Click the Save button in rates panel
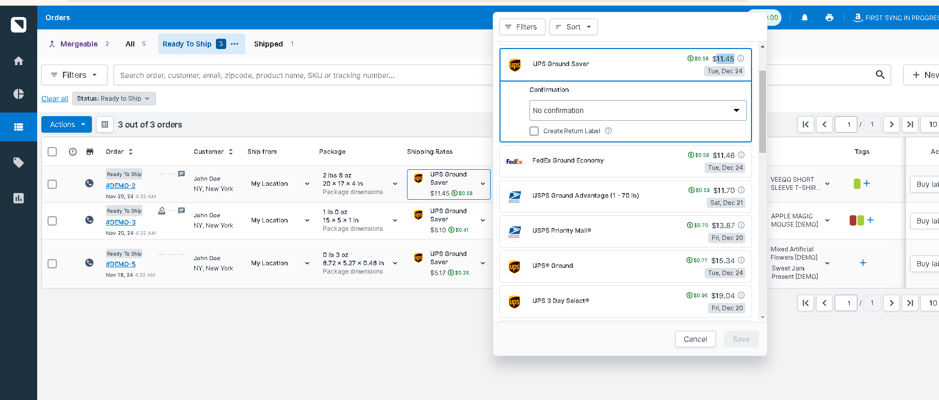The height and width of the screenshot is (400, 939). point(741,339)
